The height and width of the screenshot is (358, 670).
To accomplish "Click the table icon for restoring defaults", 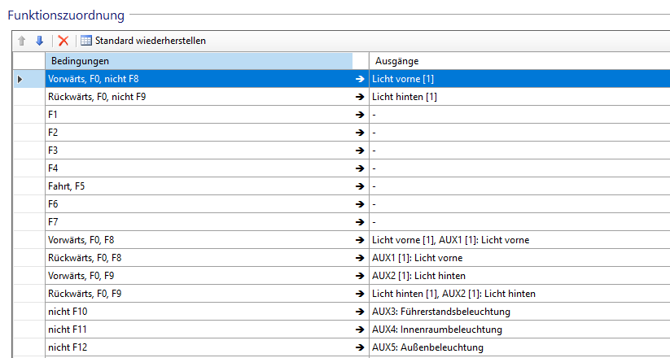I will pyautogui.click(x=86, y=41).
